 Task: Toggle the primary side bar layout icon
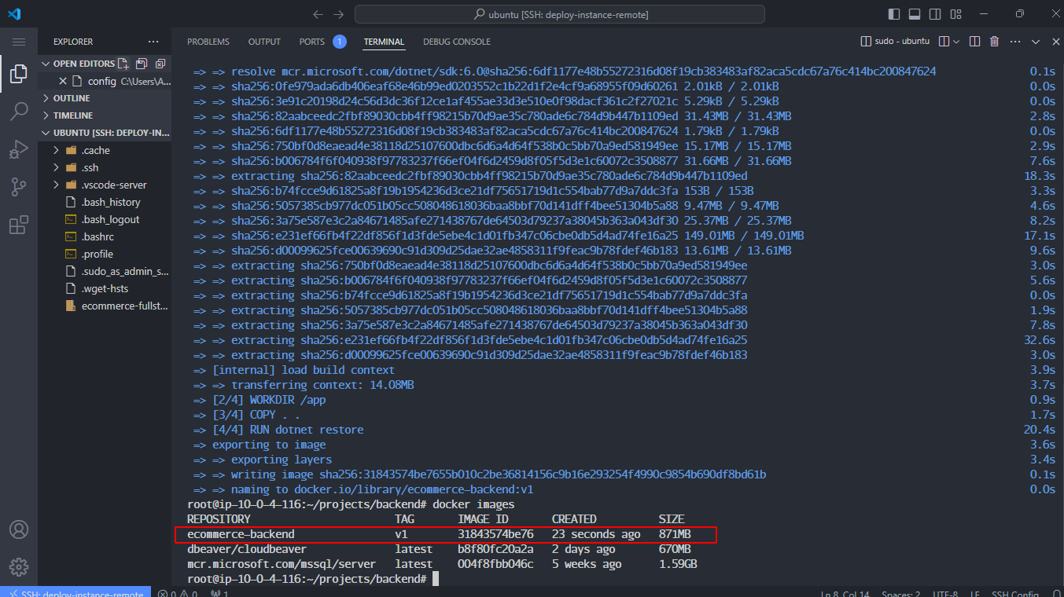(x=894, y=14)
